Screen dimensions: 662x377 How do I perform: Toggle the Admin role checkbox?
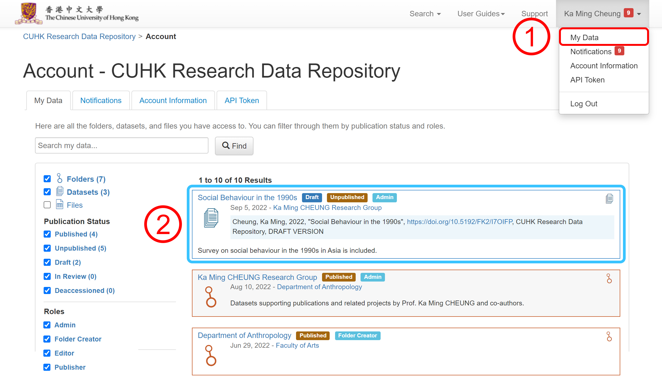(x=47, y=325)
